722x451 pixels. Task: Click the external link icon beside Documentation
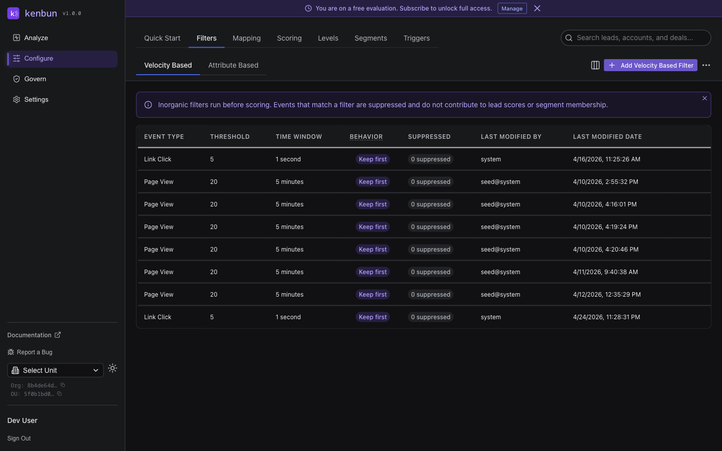pos(58,335)
